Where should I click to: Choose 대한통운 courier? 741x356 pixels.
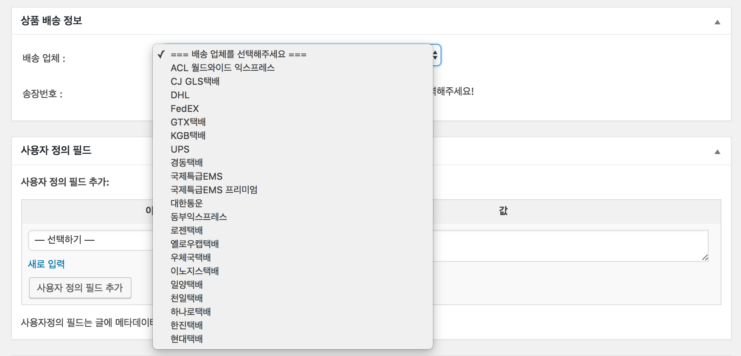(x=292, y=203)
